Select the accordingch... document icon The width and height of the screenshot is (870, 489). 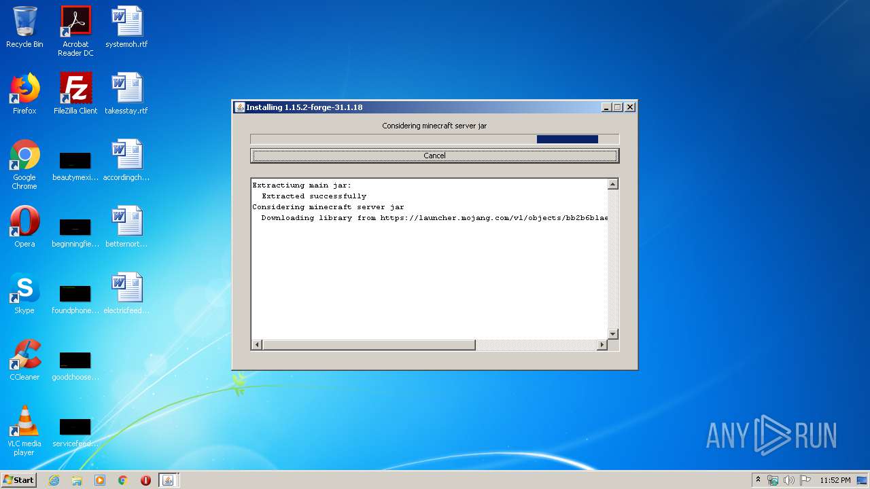pos(126,160)
